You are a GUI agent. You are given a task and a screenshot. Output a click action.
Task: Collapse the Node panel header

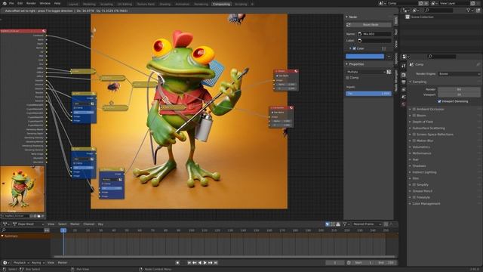point(352,17)
